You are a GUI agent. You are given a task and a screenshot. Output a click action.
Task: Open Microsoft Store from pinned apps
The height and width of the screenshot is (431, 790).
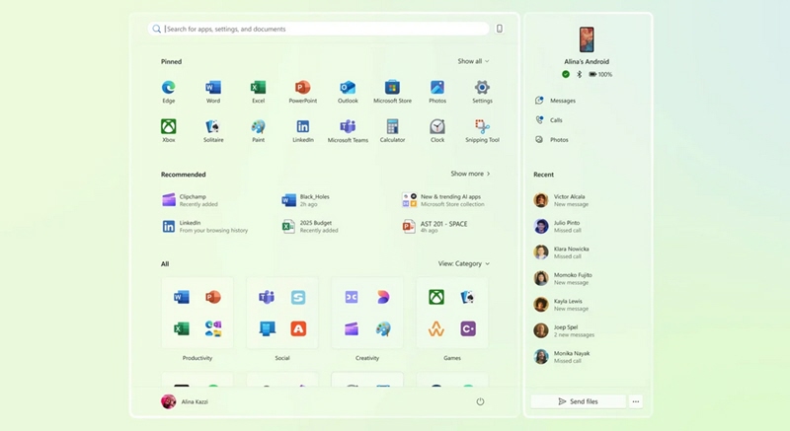(392, 92)
